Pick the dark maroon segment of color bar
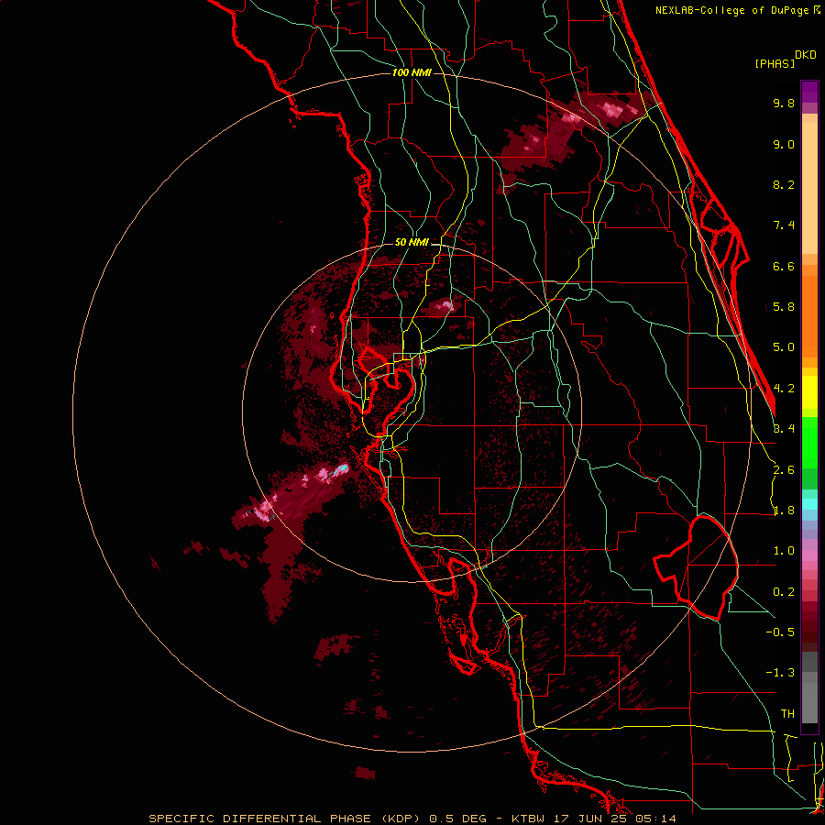825x825 pixels. tap(809, 632)
